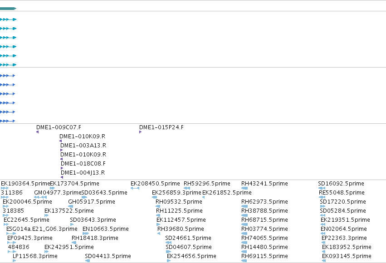386x263 pixels.
Task: Select the EK183952.5prime label
Action: [x=347, y=247]
